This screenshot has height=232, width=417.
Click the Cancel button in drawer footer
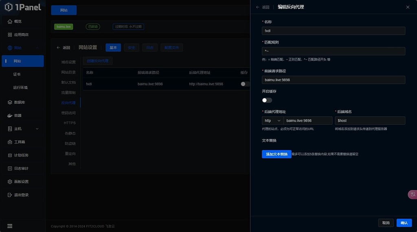click(x=386, y=223)
